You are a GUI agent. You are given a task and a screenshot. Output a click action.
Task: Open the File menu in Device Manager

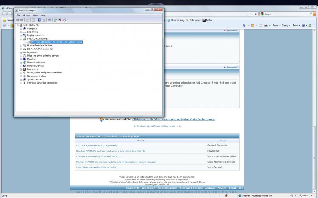pos(19,15)
